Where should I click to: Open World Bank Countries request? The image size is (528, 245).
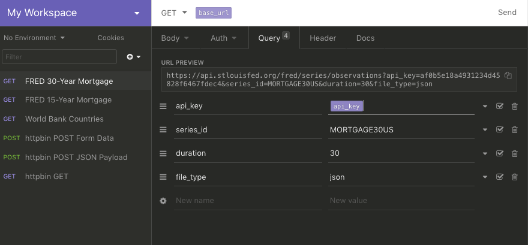(76, 119)
